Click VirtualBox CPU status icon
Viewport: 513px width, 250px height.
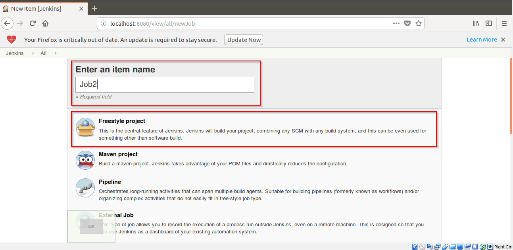click(475, 247)
